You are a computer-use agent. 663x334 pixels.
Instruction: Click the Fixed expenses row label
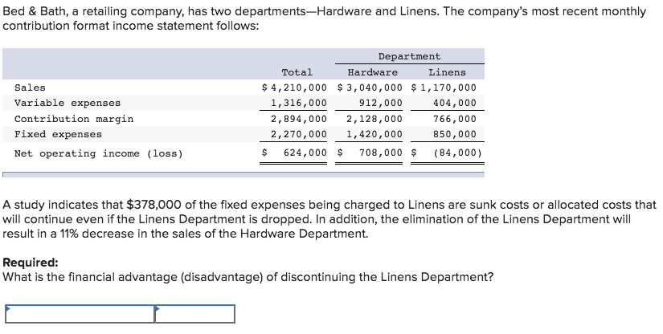coord(58,134)
